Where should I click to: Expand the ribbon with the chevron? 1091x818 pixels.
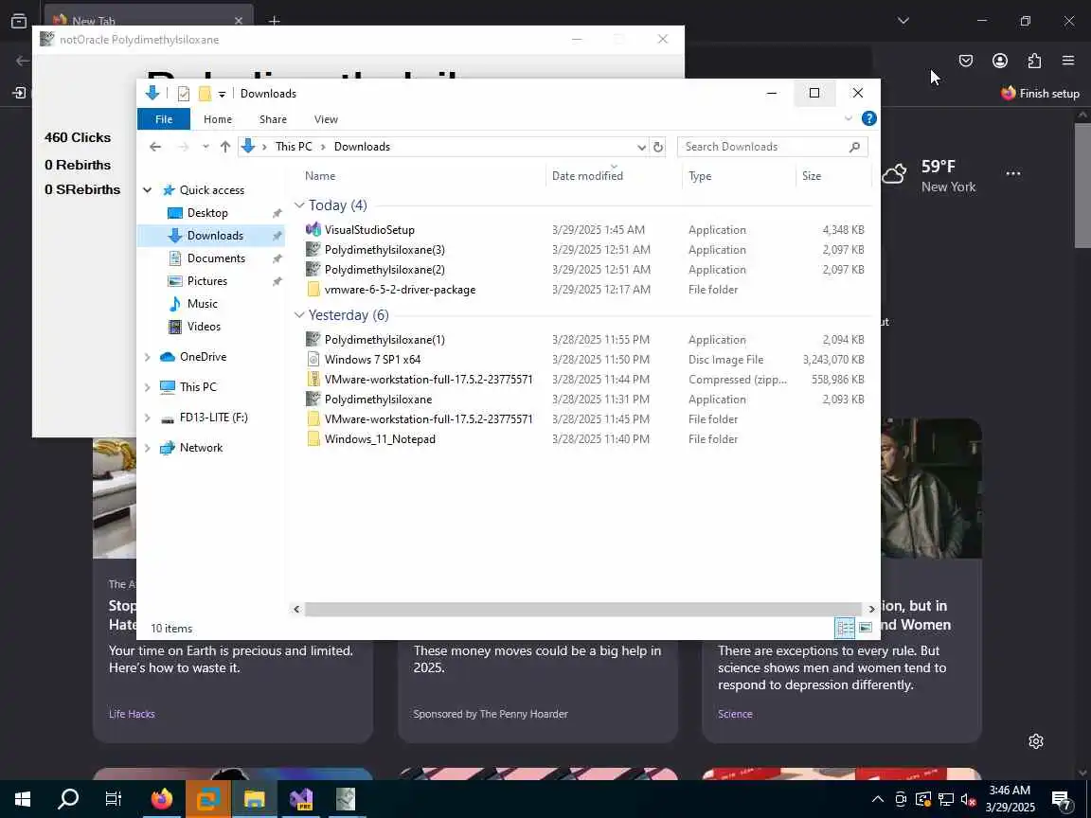[x=849, y=118]
